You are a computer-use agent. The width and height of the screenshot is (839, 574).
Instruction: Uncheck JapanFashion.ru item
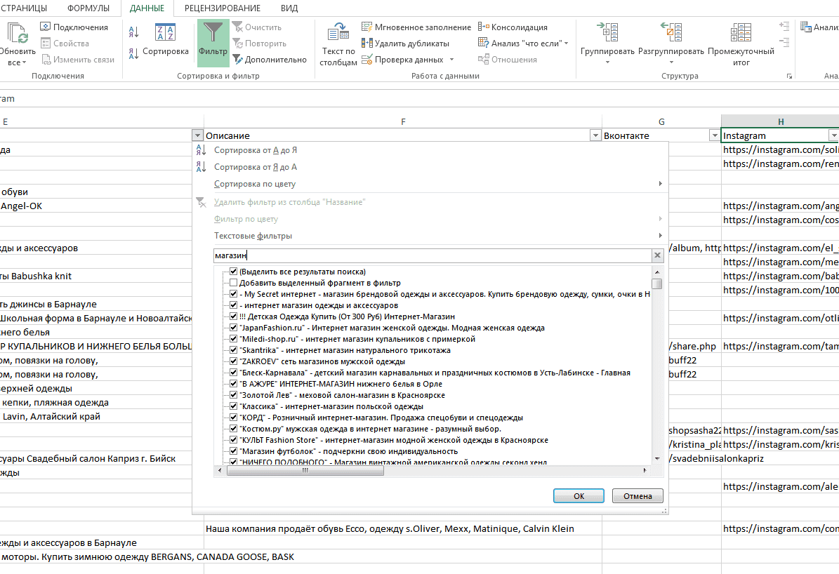tap(233, 328)
